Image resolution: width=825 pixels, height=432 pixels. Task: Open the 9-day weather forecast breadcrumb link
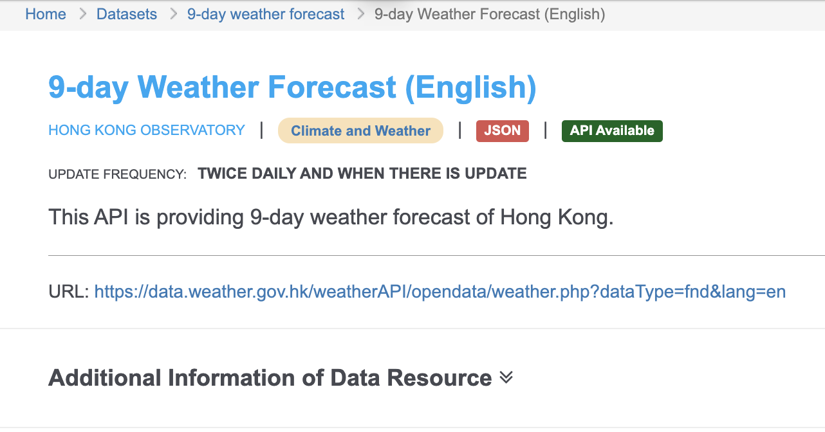[266, 14]
